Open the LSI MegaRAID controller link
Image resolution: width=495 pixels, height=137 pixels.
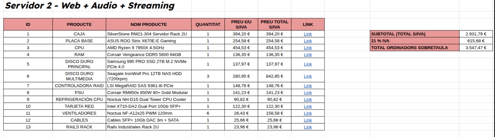click(308, 86)
